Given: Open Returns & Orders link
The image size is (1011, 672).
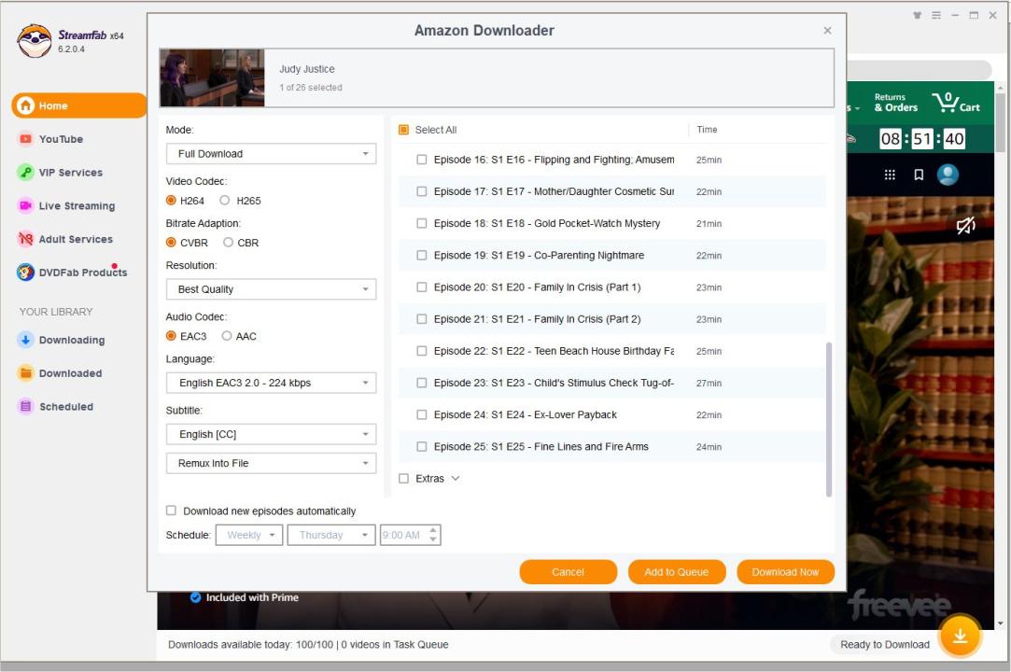Looking at the screenshot, I should pos(895,103).
